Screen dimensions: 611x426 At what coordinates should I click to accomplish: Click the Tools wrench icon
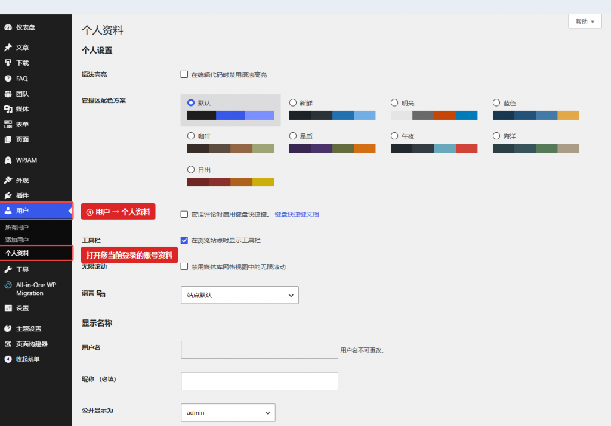(x=8, y=270)
